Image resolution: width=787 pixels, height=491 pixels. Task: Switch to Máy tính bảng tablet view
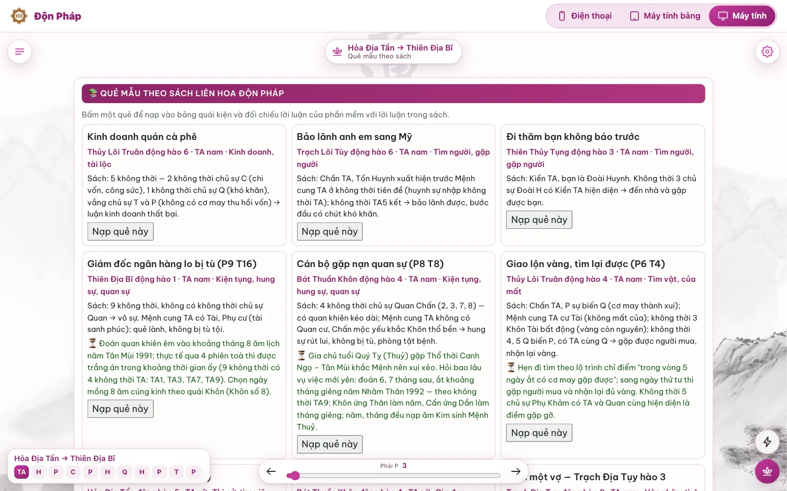[x=665, y=16]
